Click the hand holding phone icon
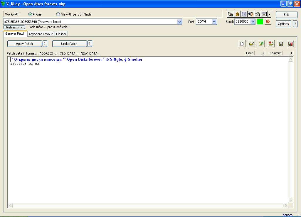The image size is (301, 217). coord(251,14)
